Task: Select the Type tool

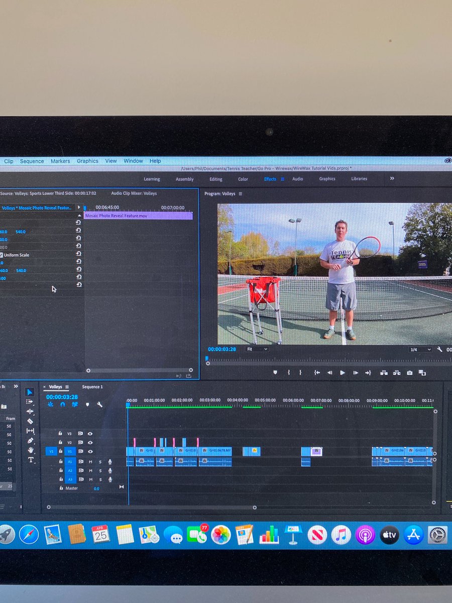Action: 30,460
